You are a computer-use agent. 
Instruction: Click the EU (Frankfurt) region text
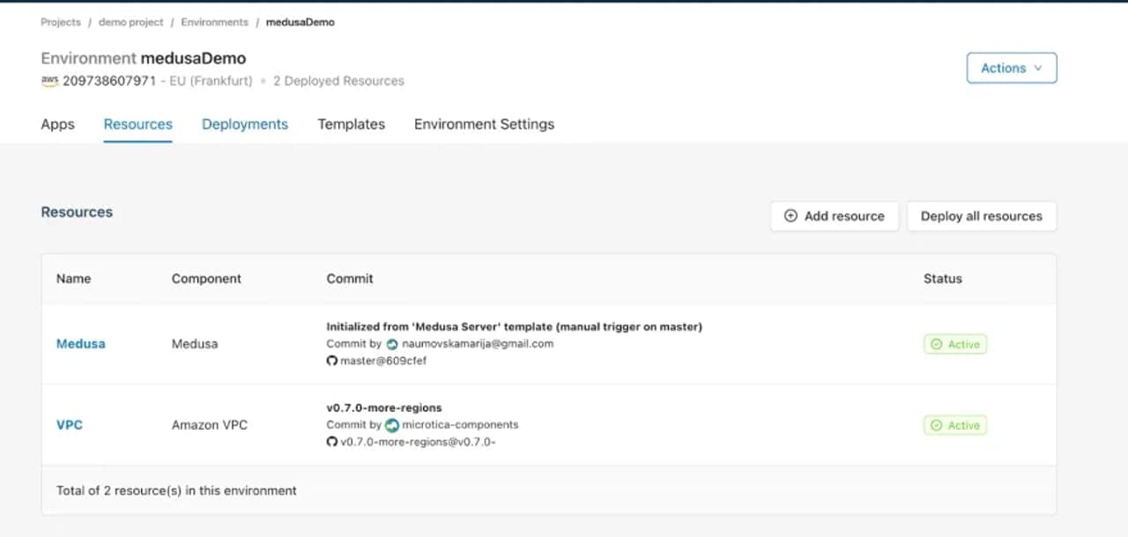click(x=211, y=81)
